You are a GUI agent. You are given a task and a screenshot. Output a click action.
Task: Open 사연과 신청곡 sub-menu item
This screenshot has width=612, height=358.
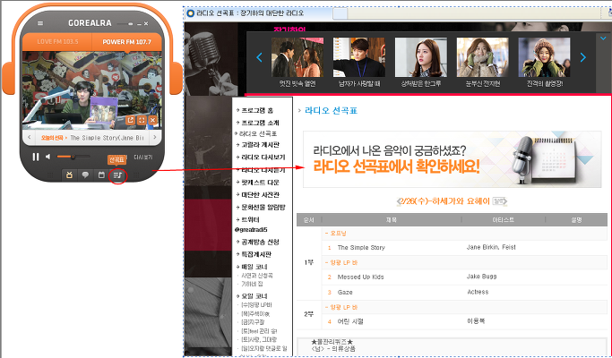(257, 276)
